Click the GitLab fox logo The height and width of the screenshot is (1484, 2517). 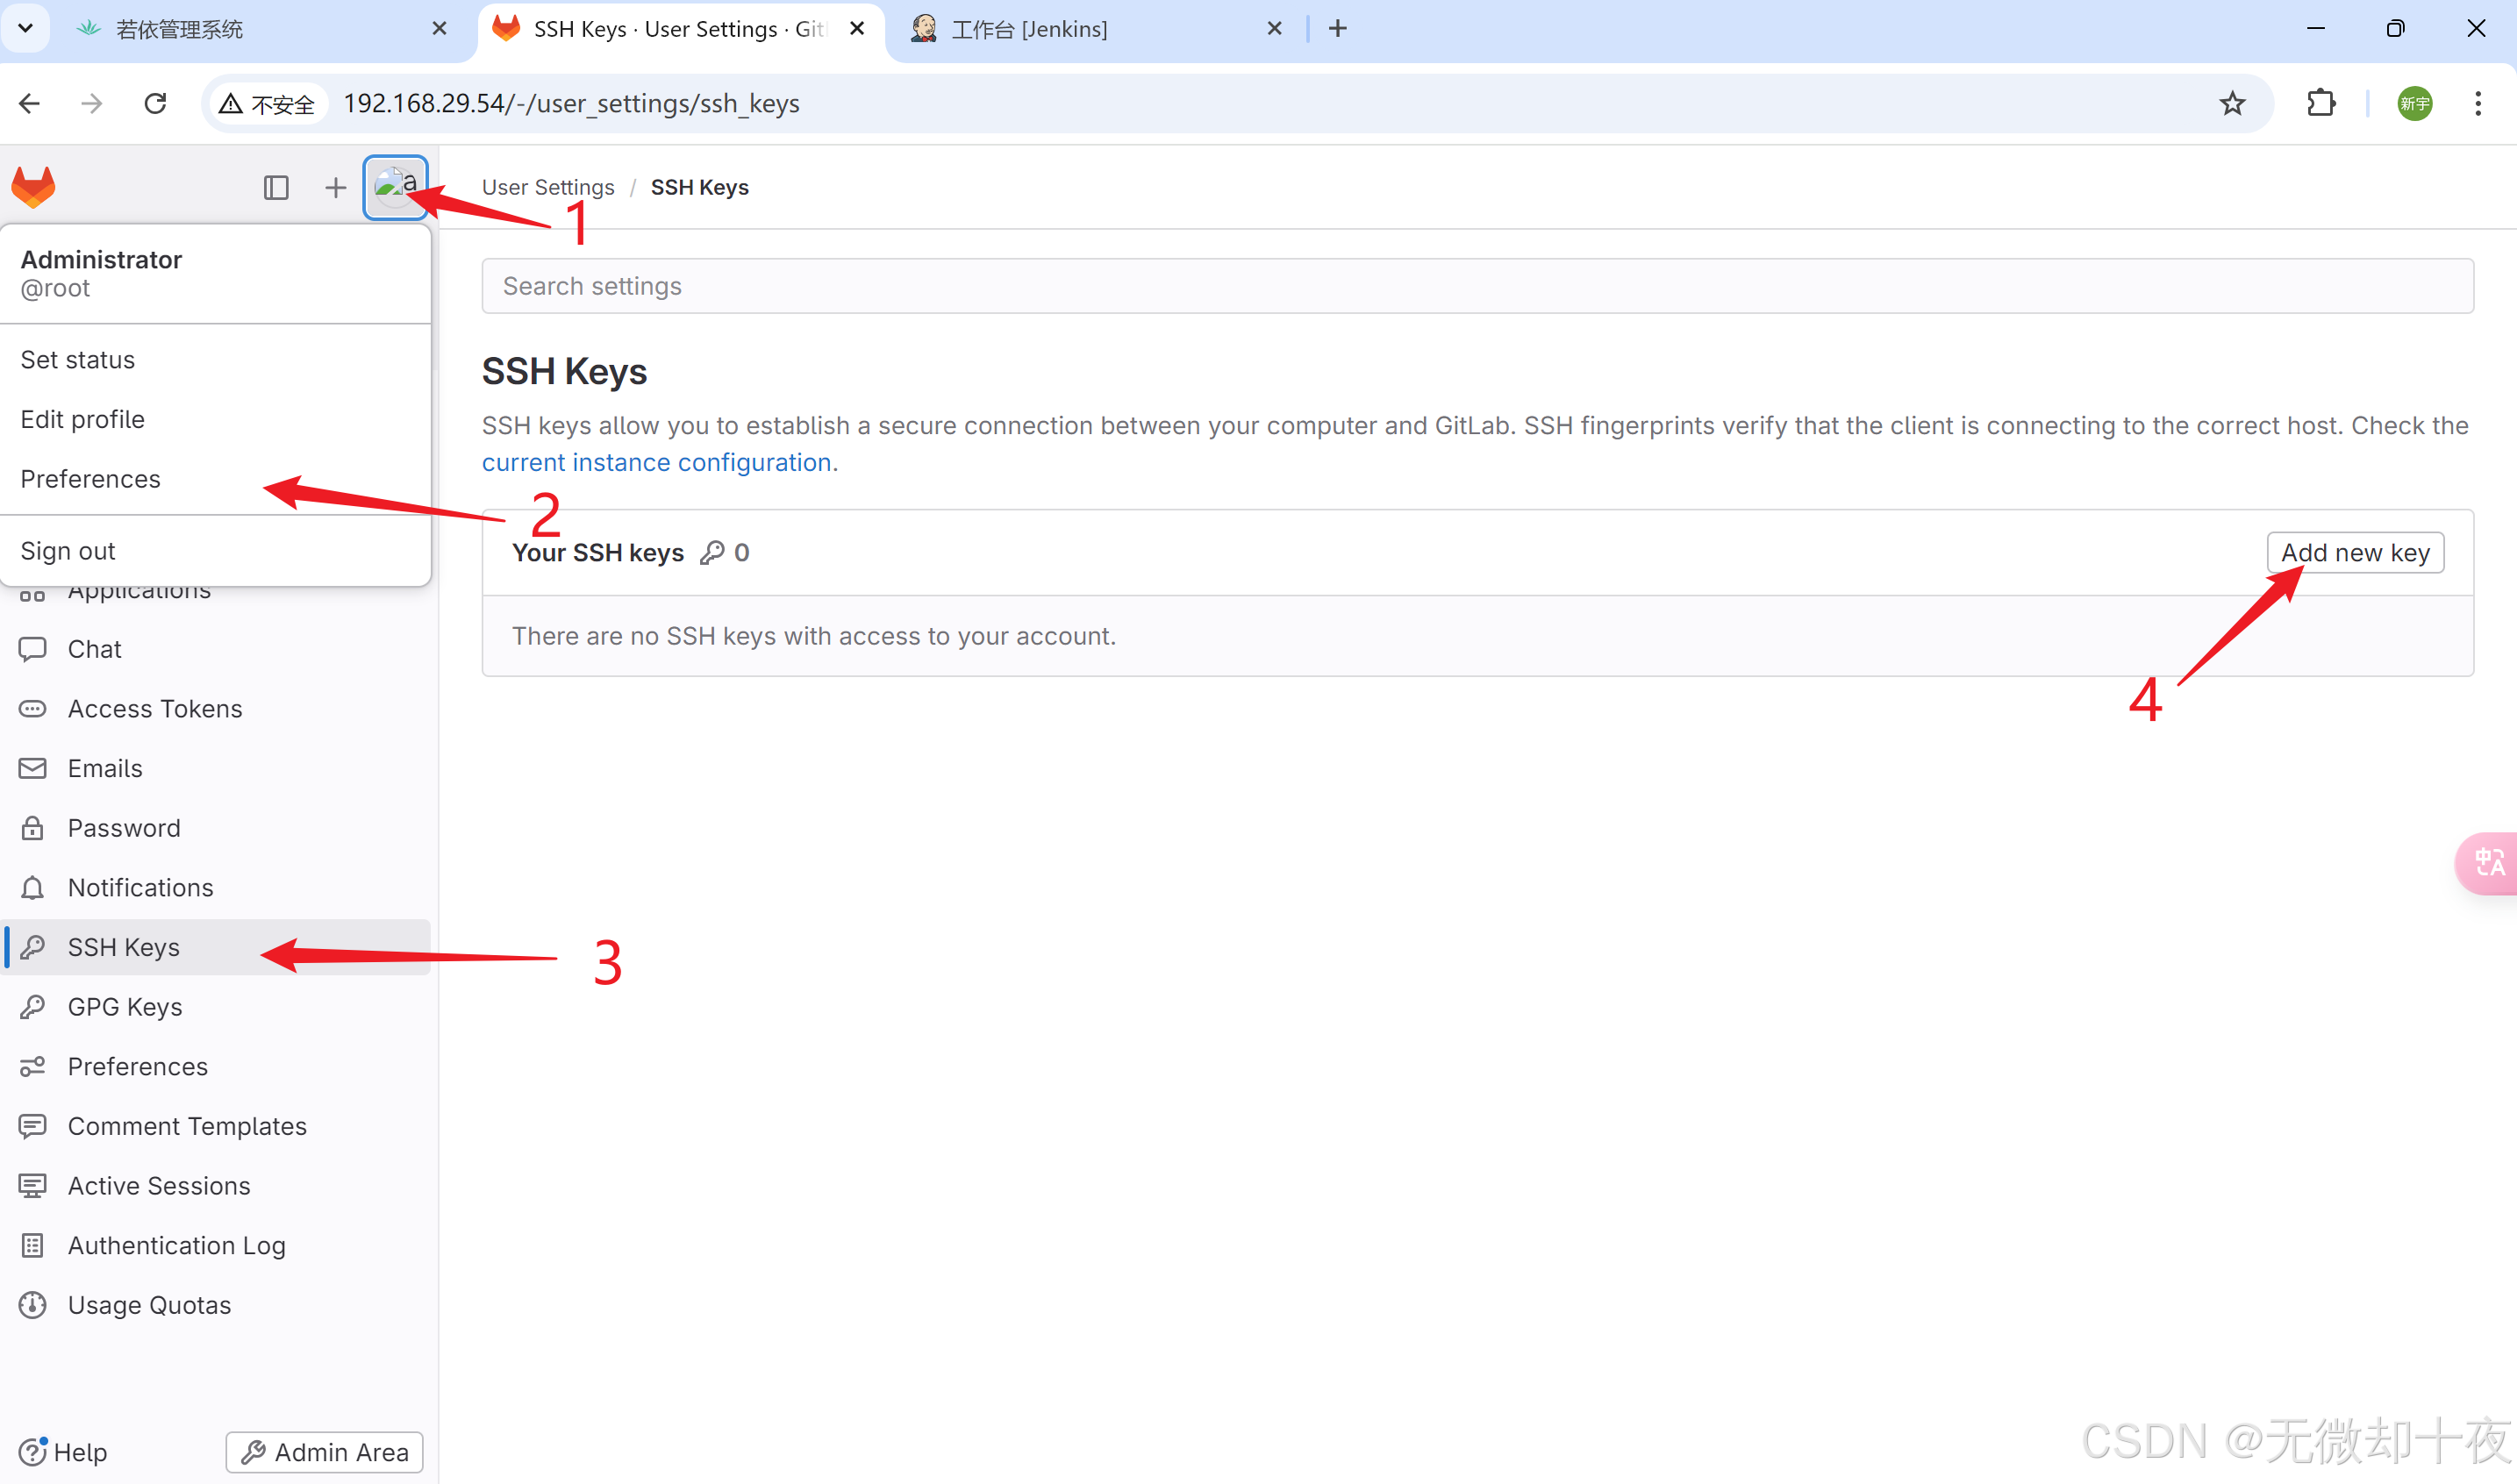(x=33, y=187)
